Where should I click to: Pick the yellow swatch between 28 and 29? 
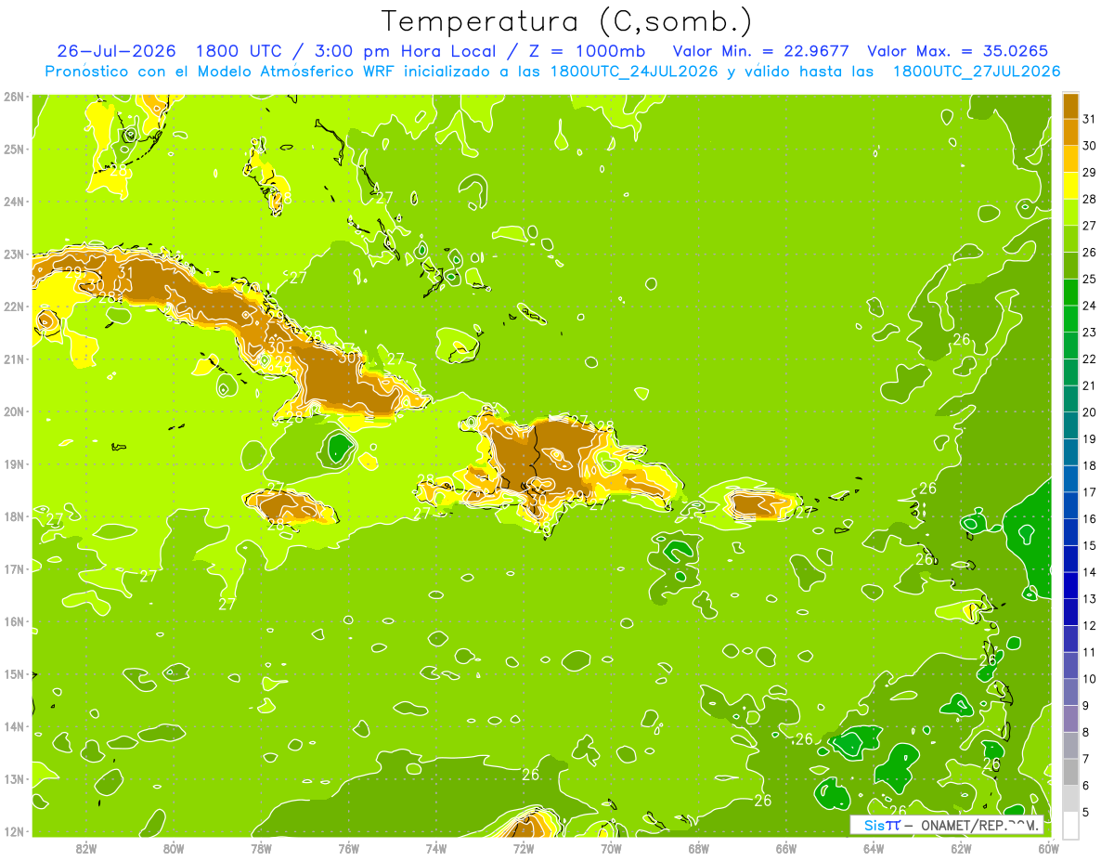point(1070,185)
